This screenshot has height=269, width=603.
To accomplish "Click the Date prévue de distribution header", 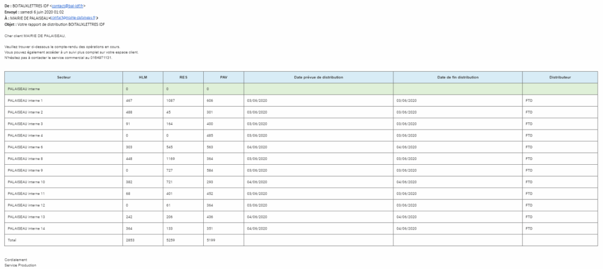I will click(318, 78).
